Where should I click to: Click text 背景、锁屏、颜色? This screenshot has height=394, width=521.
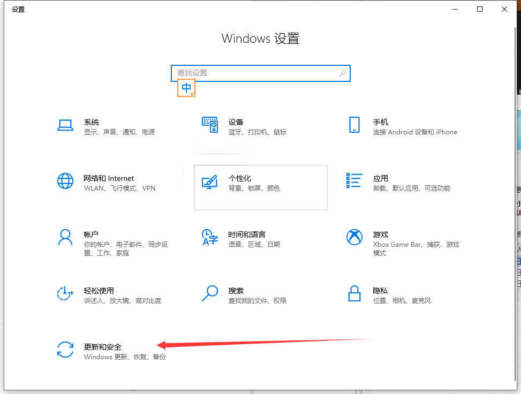coord(254,188)
